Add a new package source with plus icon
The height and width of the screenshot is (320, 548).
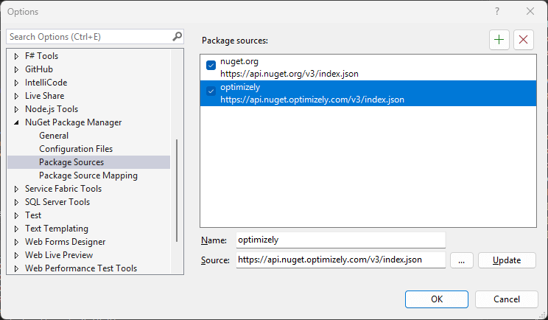pyautogui.click(x=499, y=40)
